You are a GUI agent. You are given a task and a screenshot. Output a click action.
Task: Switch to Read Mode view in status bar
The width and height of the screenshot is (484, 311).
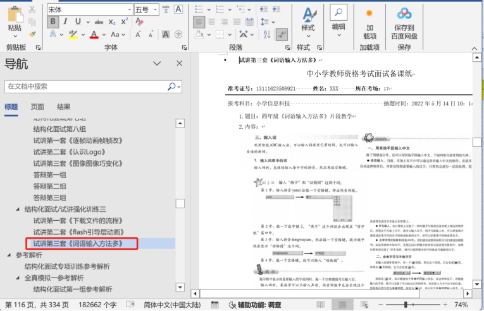(x=320, y=305)
